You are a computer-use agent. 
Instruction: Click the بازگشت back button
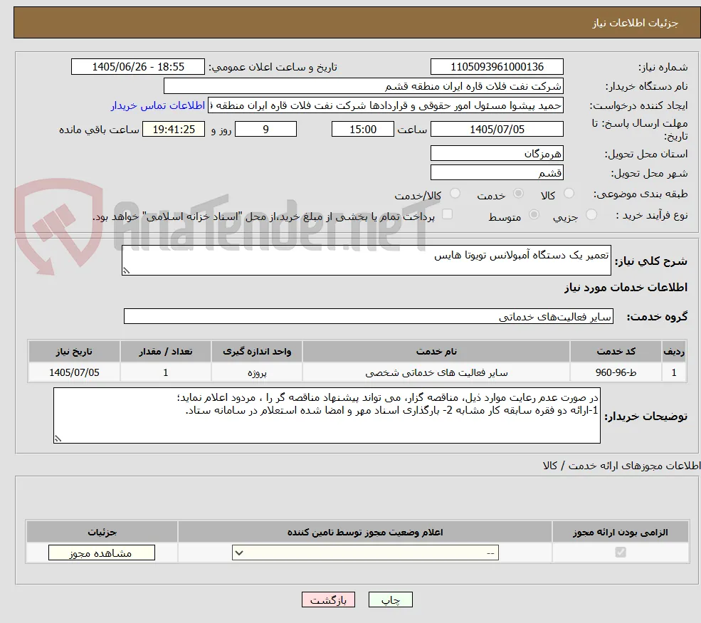point(328,600)
